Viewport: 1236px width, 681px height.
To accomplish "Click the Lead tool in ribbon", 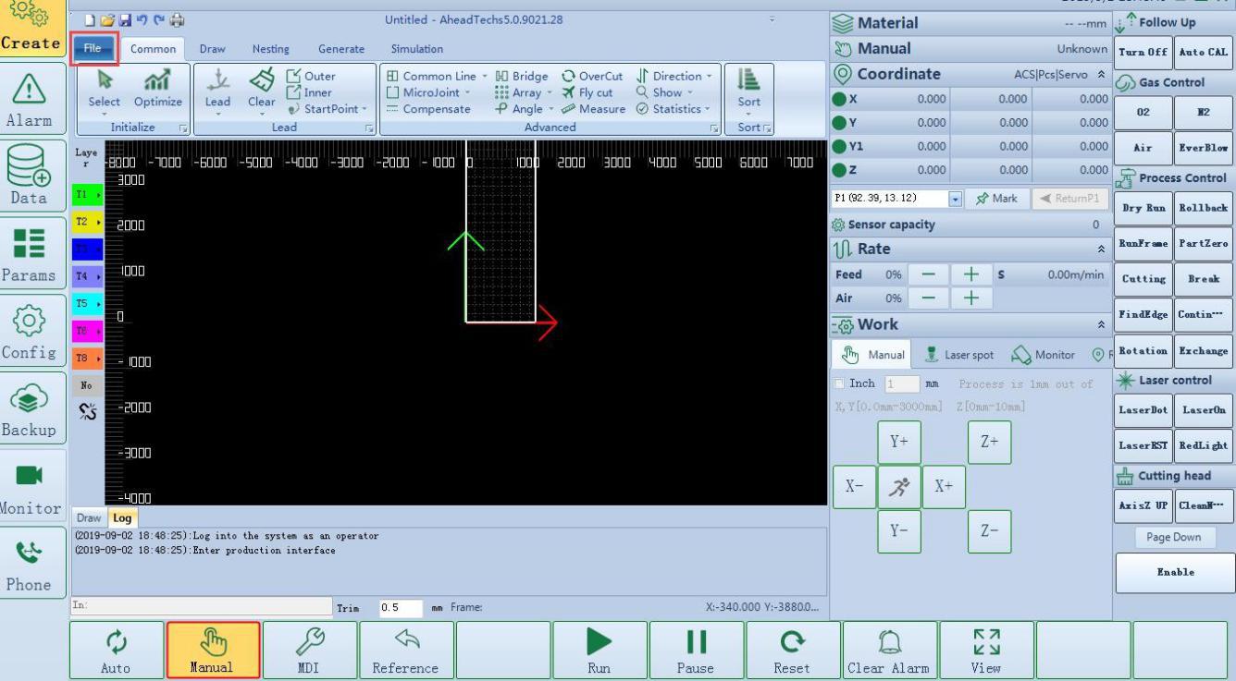I will [x=218, y=90].
